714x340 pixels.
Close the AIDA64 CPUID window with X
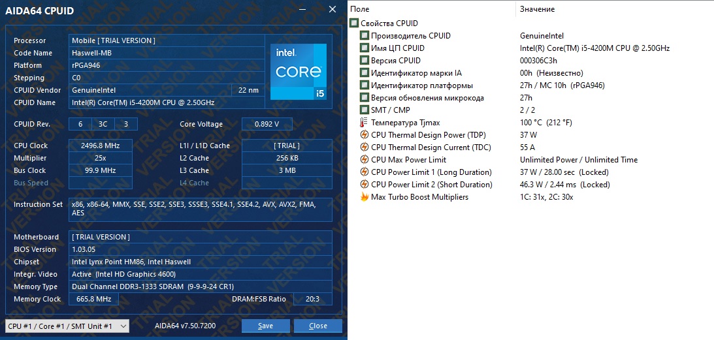(x=333, y=10)
